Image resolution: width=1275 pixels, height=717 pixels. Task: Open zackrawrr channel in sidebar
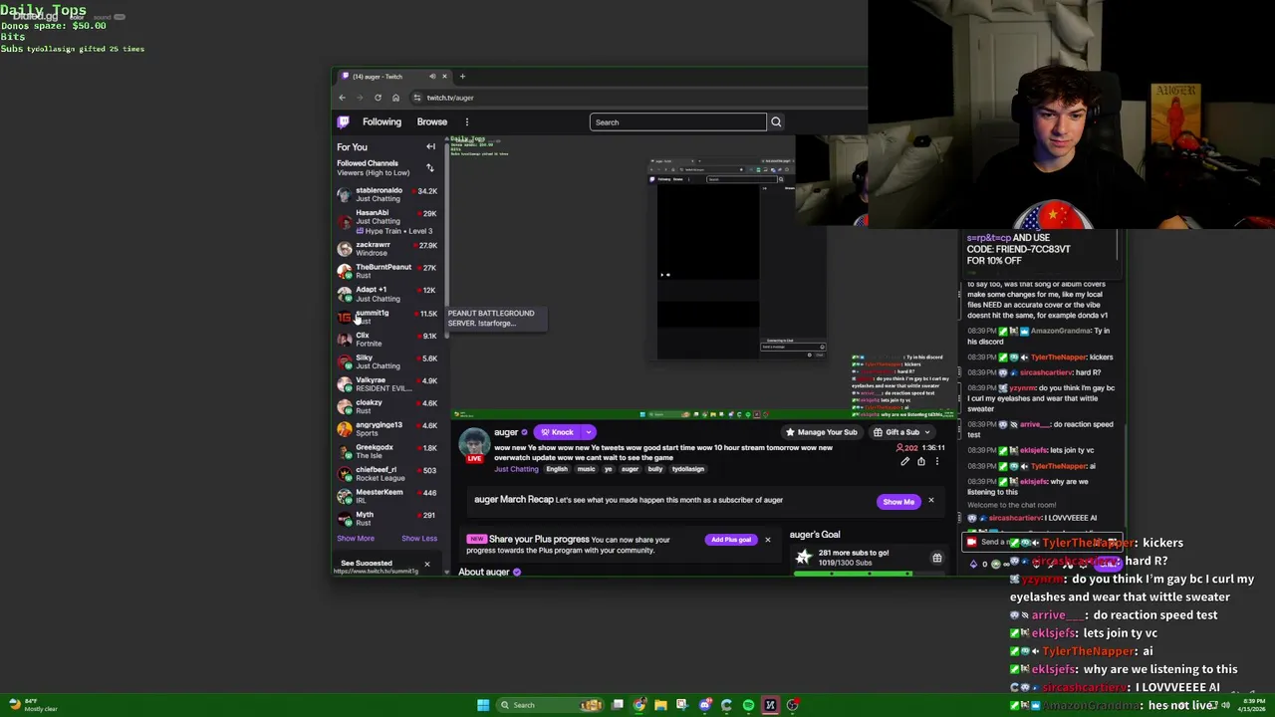coord(387,248)
